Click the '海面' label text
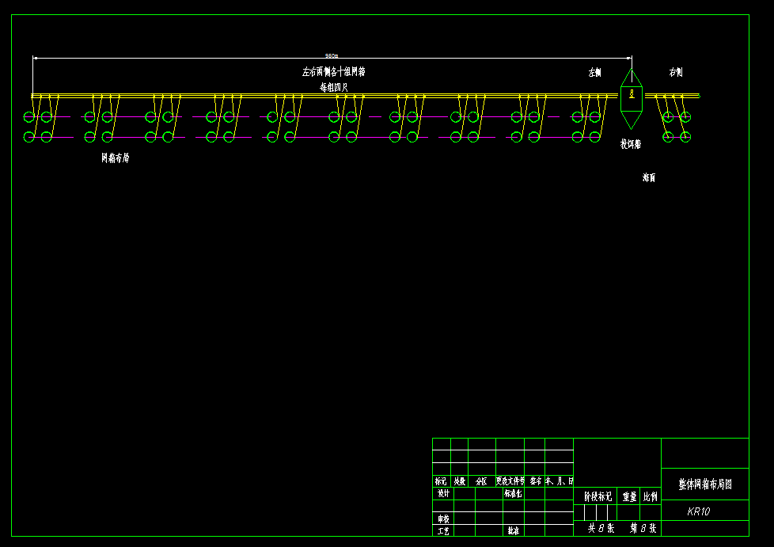 pos(649,178)
